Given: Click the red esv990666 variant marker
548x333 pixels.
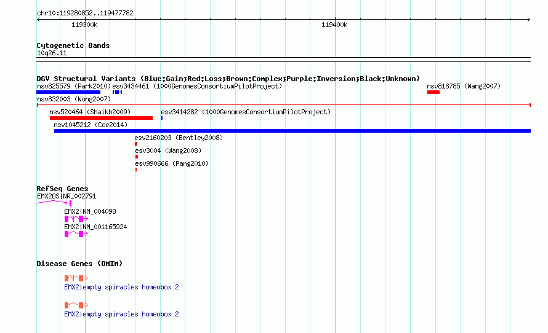Looking at the screenshot, I should [136, 170].
